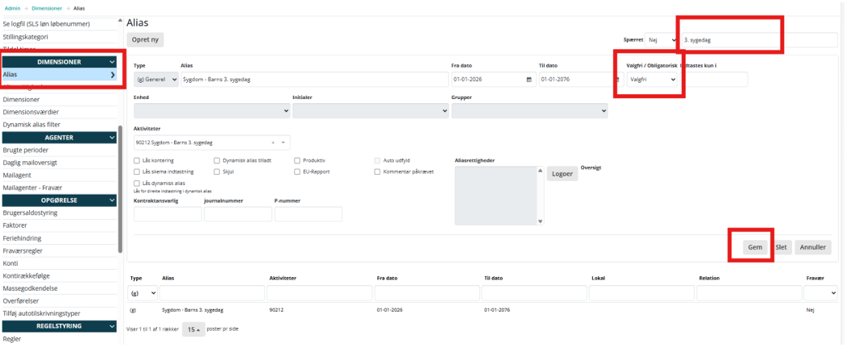Clear the Aktiviteter selection with the x icon
846x351 pixels.
[x=273, y=142]
